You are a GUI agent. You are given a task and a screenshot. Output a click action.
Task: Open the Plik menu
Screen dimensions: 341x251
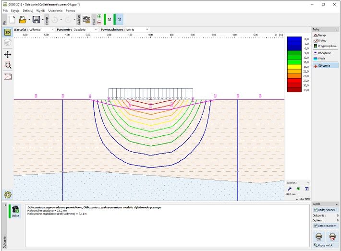[x=5, y=11]
